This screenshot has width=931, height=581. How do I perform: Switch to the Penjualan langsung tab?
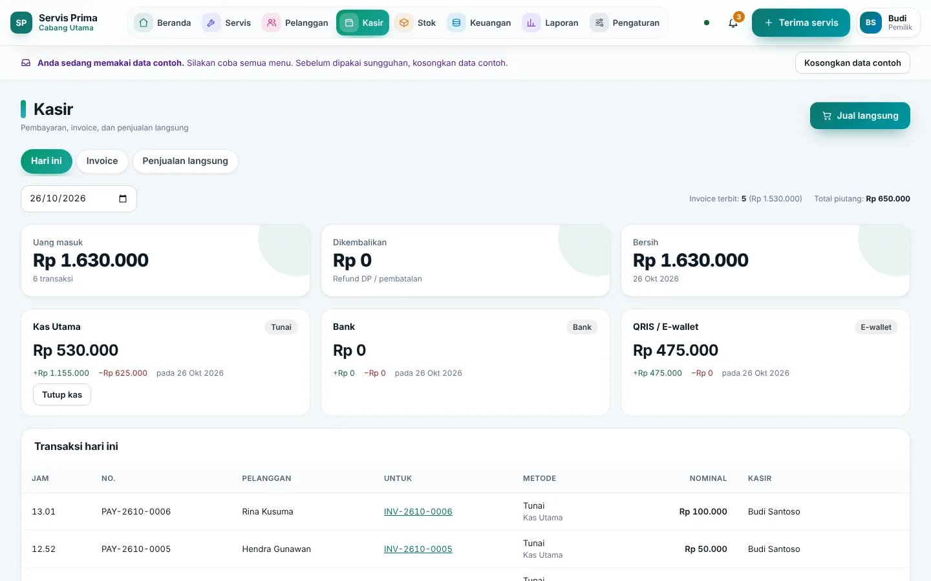click(x=186, y=161)
